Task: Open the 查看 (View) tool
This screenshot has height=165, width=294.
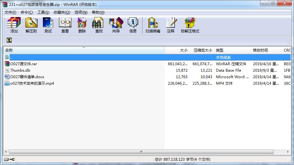Action: click(x=65, y=25)
